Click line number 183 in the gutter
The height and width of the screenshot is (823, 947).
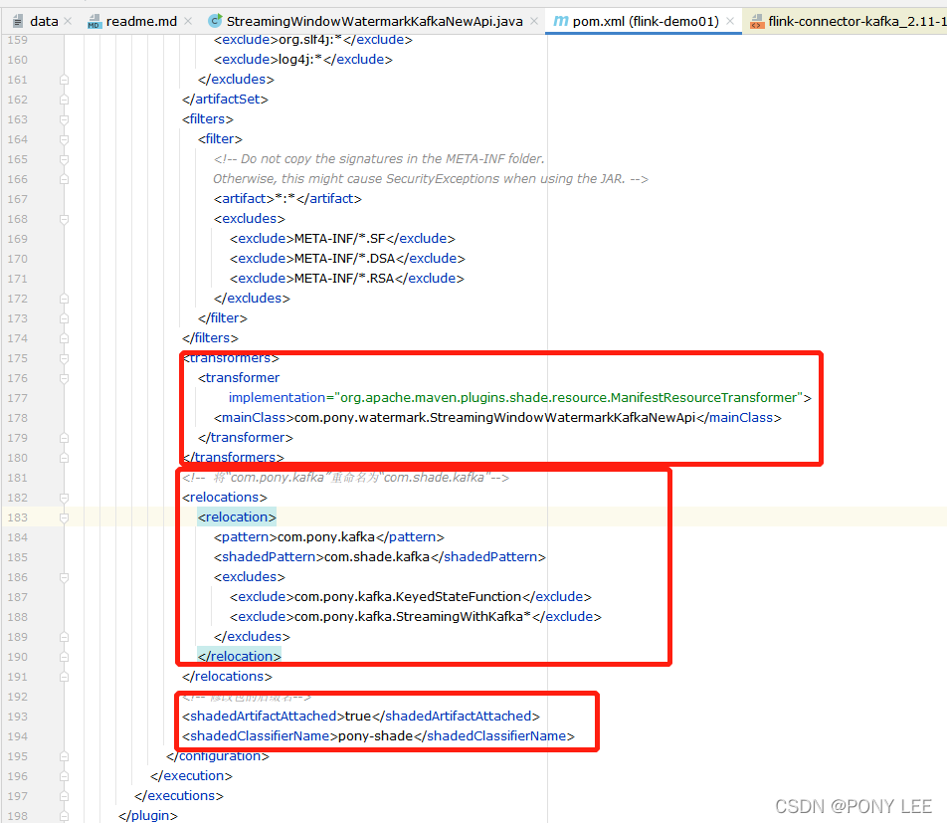(18, 517)
